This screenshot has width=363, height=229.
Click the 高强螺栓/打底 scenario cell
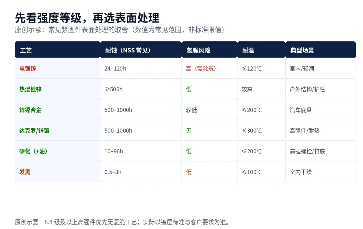[x=321, y=151]
